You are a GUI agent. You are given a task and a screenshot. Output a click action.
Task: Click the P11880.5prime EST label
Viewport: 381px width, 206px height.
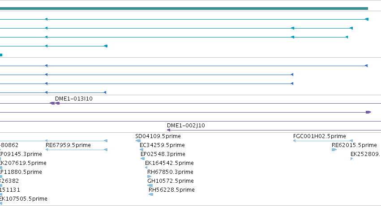pos(21,172)
